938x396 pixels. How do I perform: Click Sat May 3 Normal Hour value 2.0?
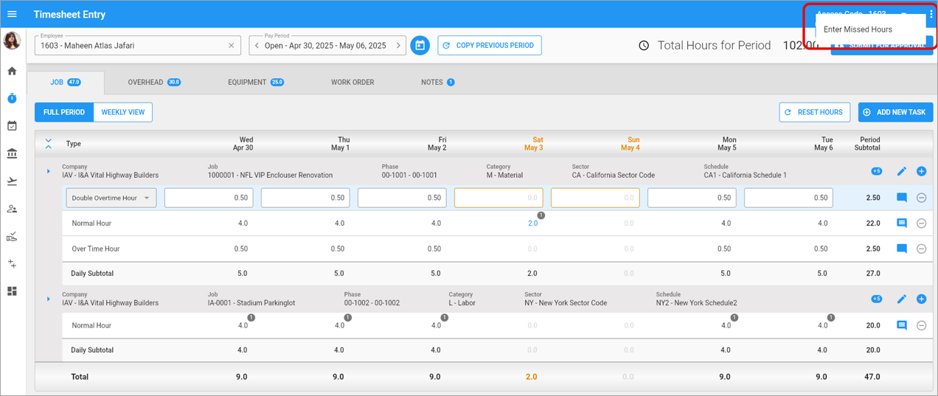533,223
